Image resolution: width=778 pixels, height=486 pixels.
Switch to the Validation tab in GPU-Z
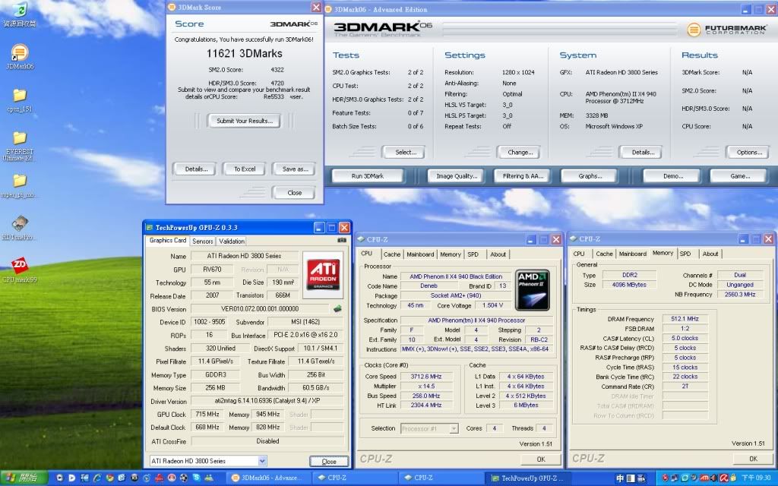point(231,241)
